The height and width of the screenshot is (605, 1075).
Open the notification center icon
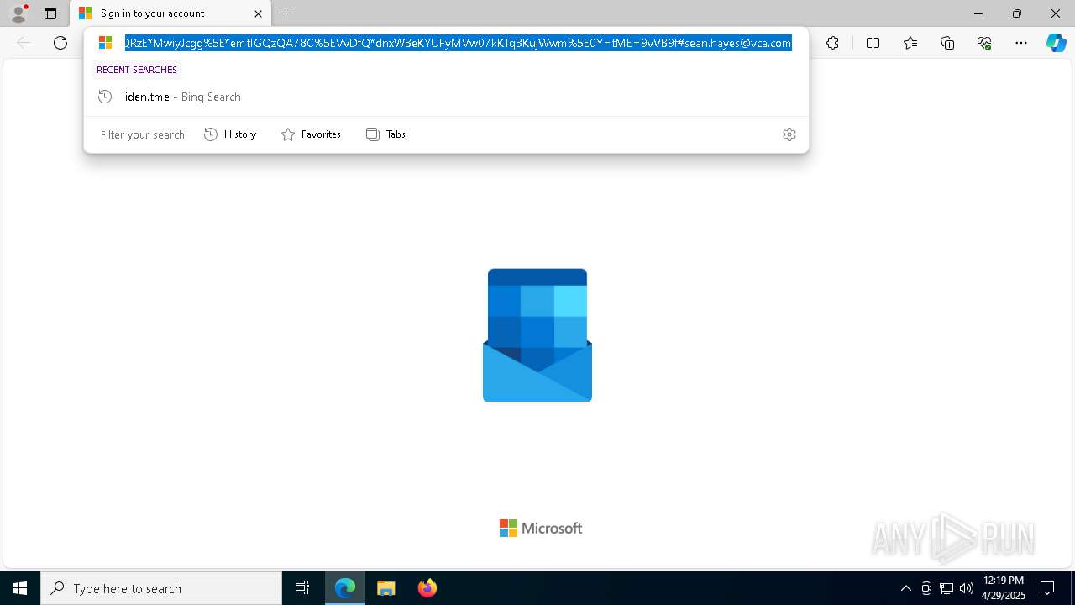(1047, 588)
